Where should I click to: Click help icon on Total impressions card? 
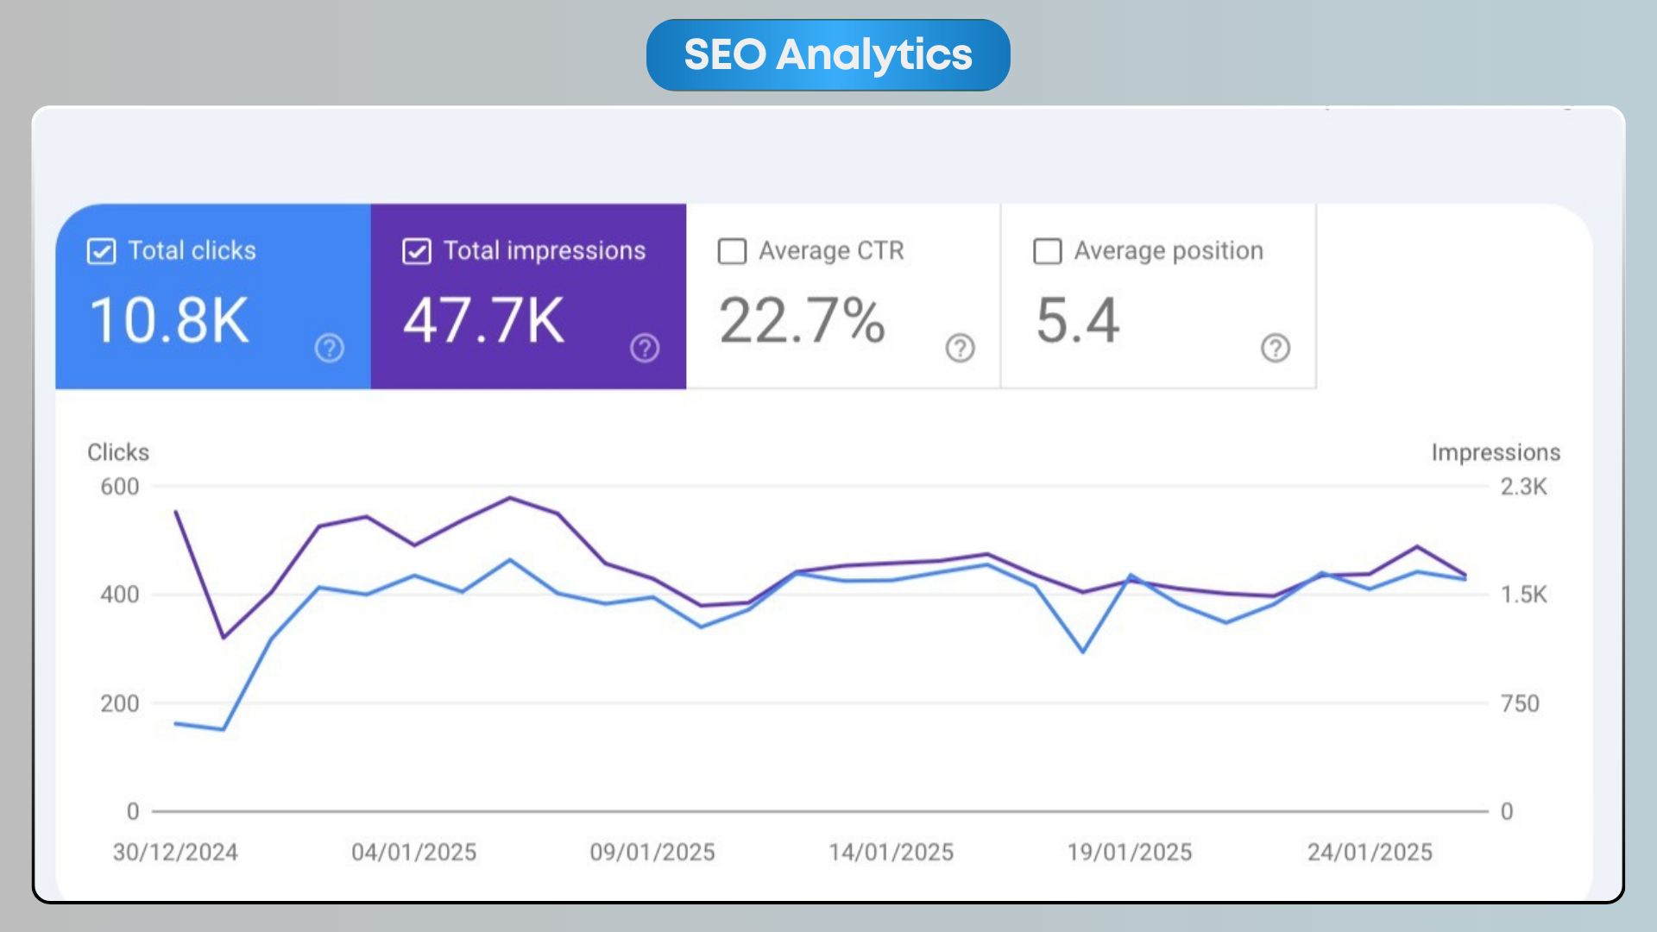pyautogui.click(x=645, y=348)
